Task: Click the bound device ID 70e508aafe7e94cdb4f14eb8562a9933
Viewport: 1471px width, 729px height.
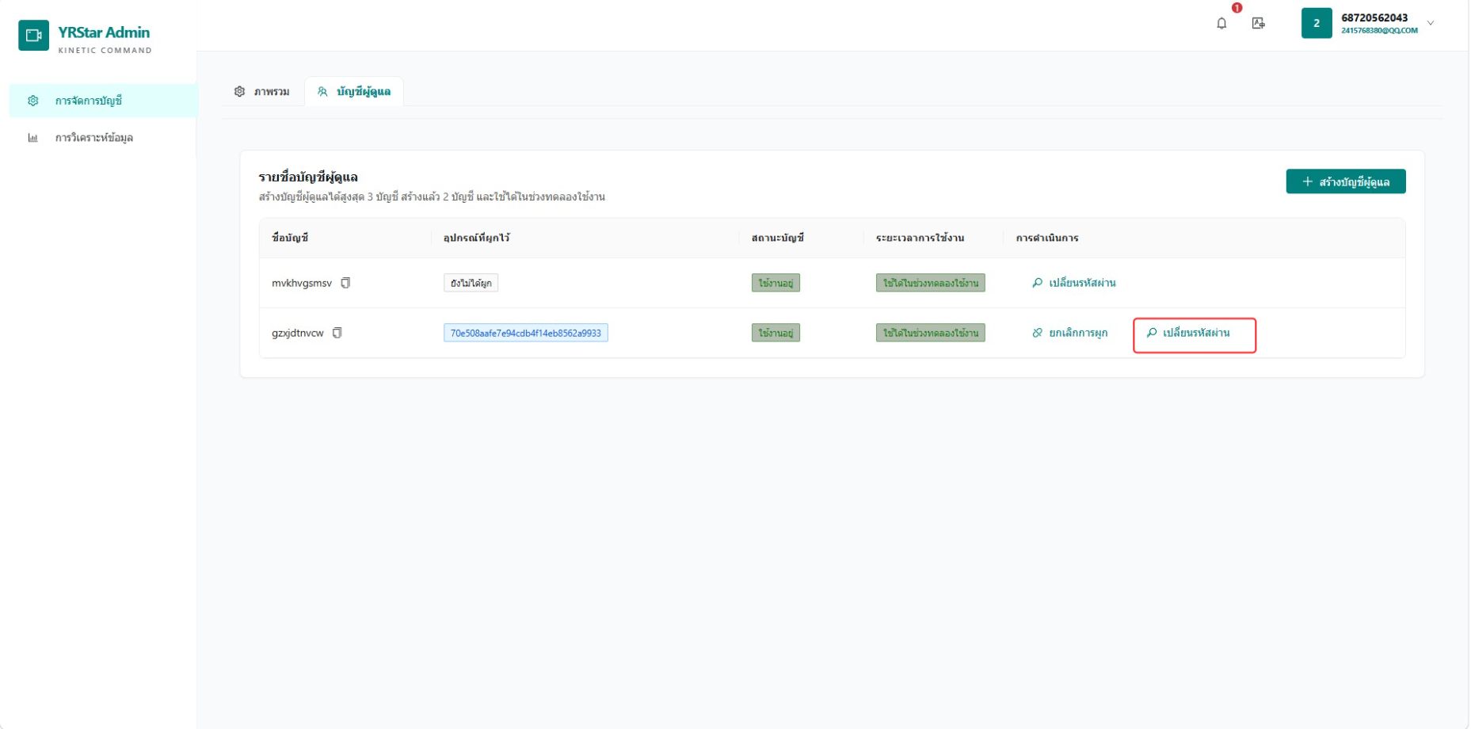Action: [525, 333]
